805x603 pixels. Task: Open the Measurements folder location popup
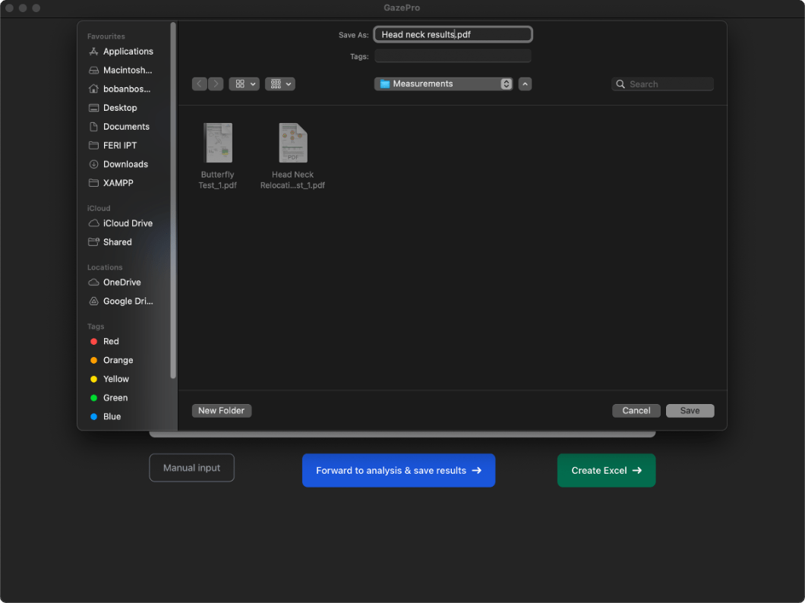pyautogui.click(x=444, y=84)
